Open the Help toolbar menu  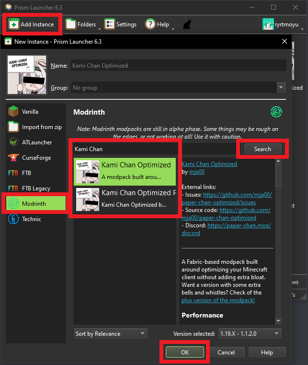point(160,24)
